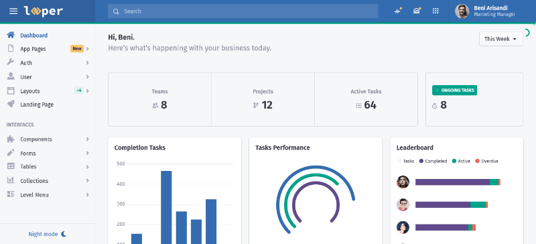Click the Components puzzle icon

(x=11, y=139)
